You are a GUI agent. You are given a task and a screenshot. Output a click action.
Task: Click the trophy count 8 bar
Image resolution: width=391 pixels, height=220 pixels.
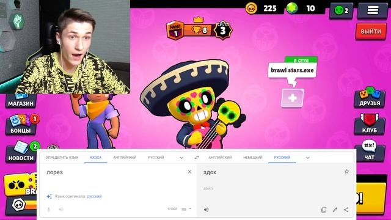[199, 31]
